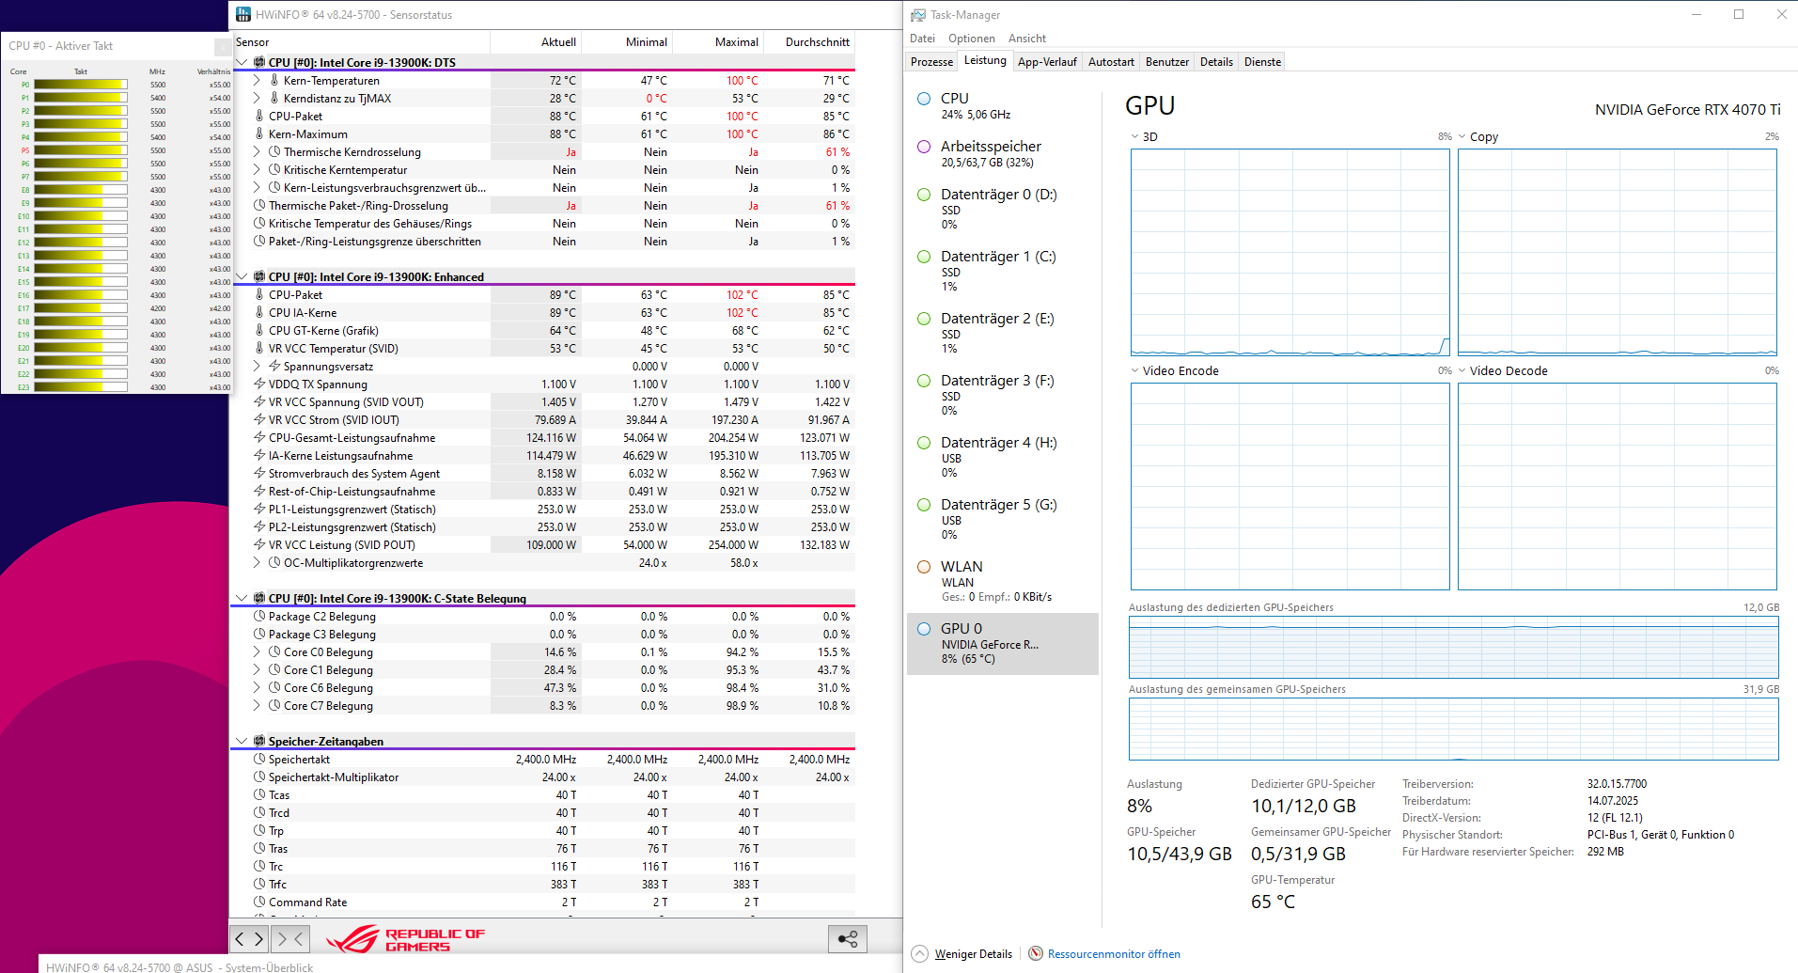
Task: Click the clock icon beside Package C2 Belegung
Action: (259, 616)
